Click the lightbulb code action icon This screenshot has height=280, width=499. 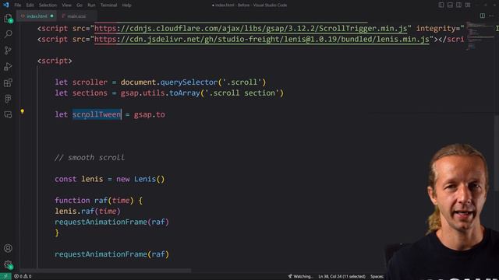click(x=23, y=111)
